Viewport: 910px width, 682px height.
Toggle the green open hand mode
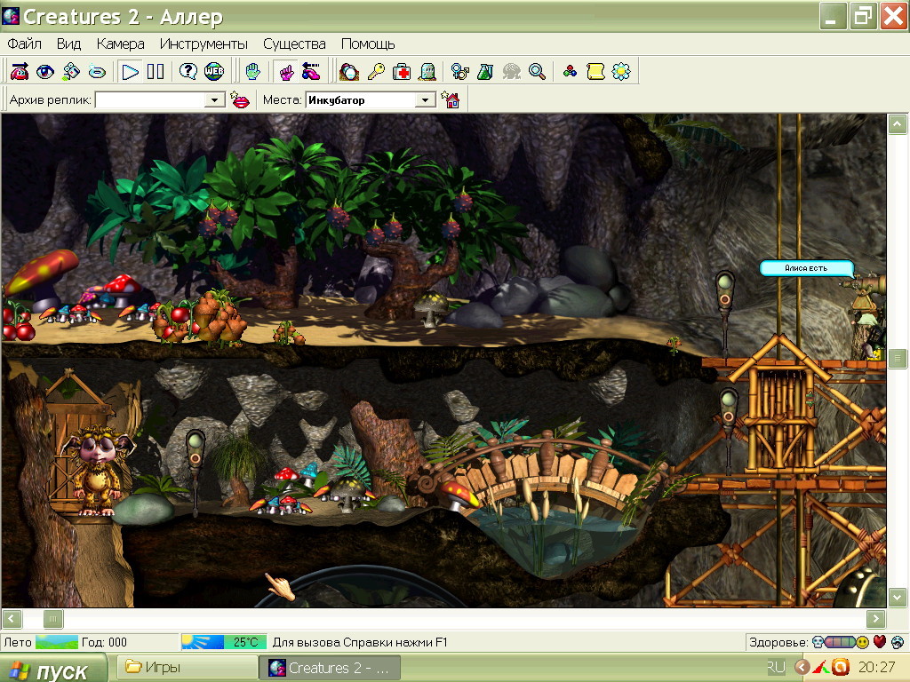[x=253, y=72]
